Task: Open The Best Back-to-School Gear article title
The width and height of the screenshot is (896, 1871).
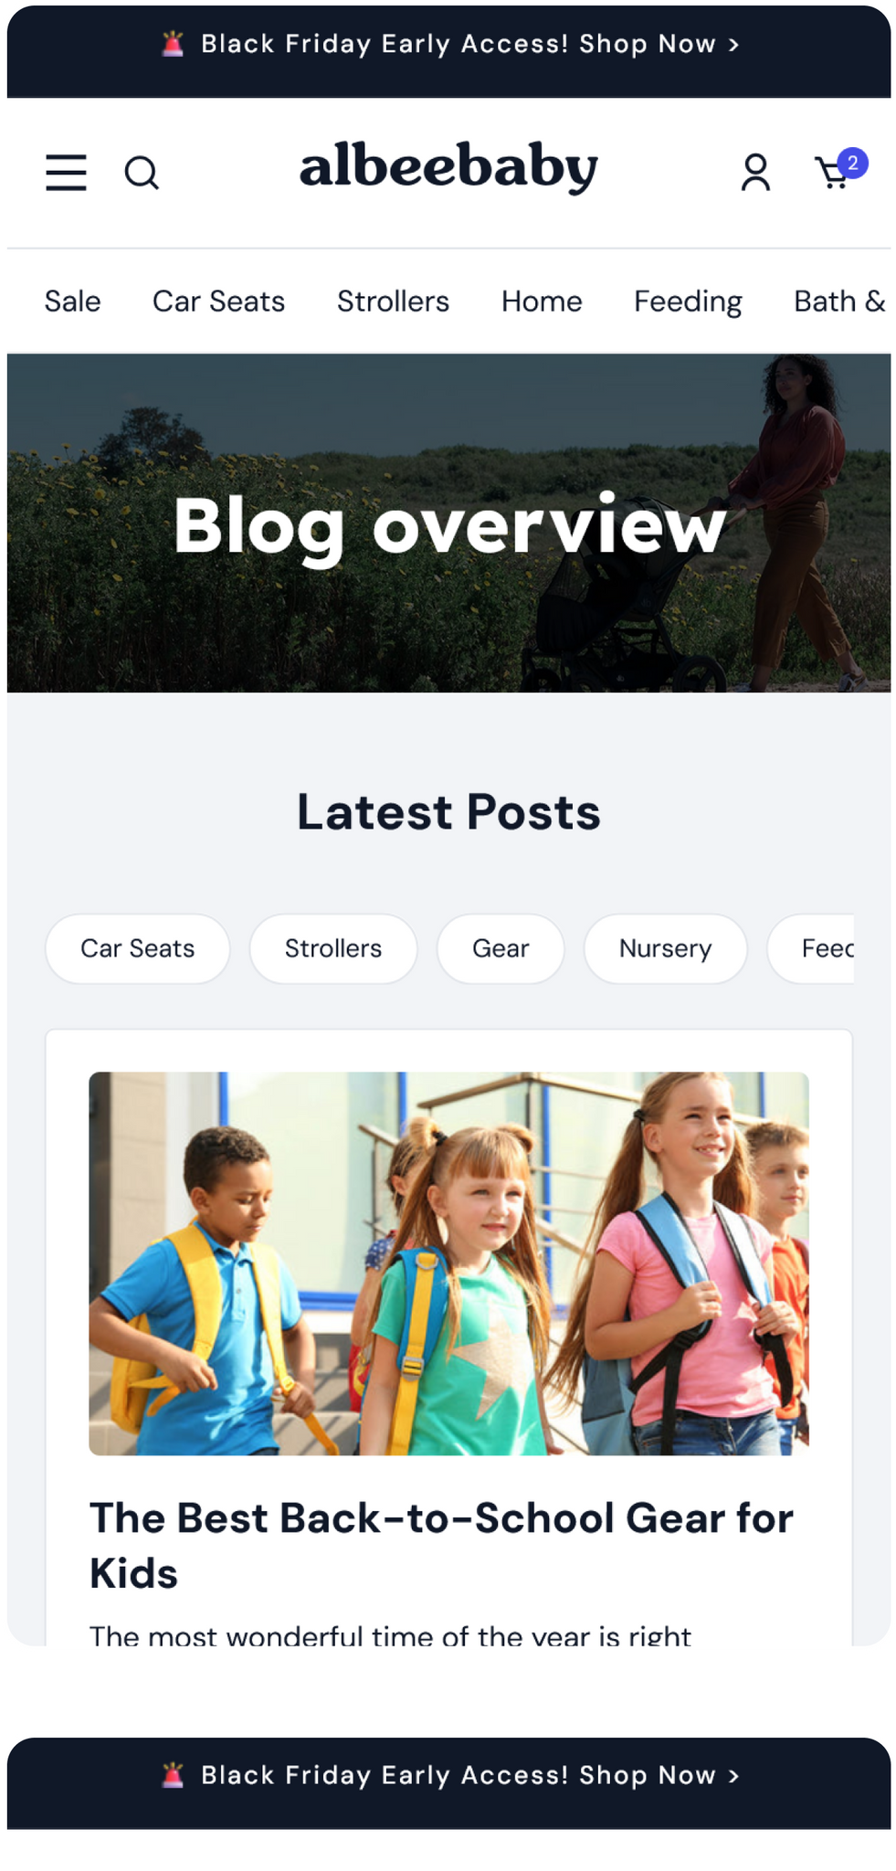Action: (x=441, y=1545)
